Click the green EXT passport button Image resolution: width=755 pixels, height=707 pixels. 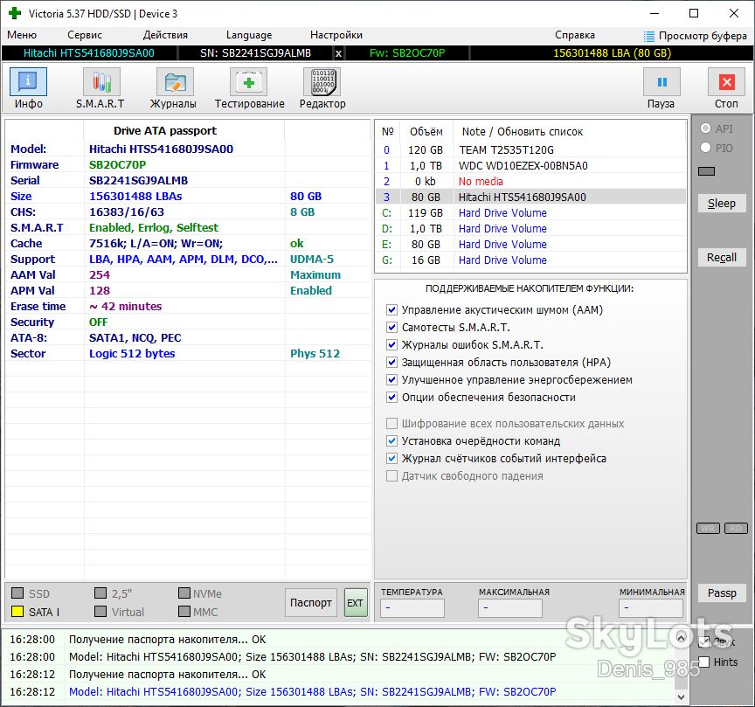point(356,602)
